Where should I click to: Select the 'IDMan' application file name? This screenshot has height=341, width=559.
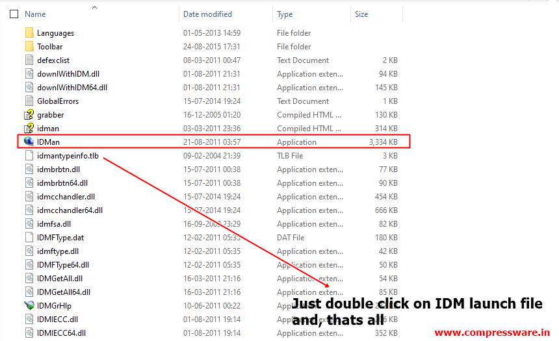coord(48,142)
